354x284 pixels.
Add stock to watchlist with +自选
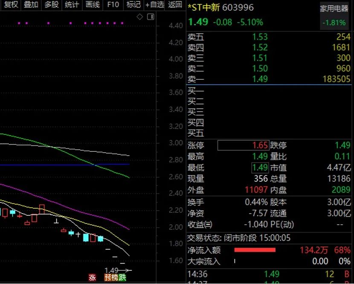coord(154,5)
